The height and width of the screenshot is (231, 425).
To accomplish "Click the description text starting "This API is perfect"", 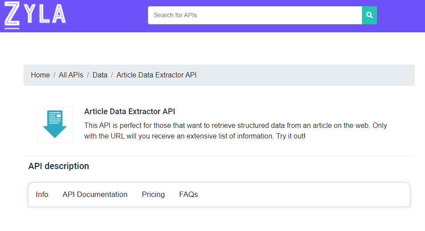I will (235, 131).
